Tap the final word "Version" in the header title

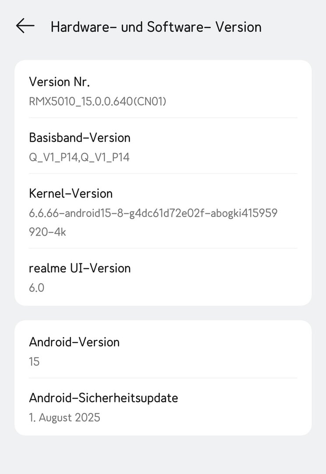click(238, 27)
